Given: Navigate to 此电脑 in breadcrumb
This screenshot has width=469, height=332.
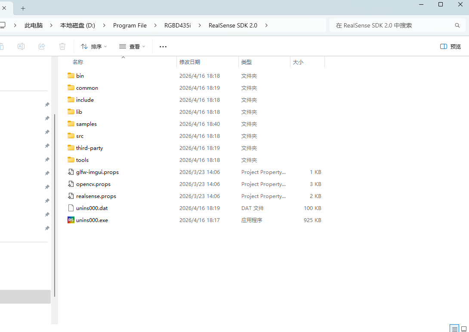Looking at the screenshot, I should tap(34, 25).
